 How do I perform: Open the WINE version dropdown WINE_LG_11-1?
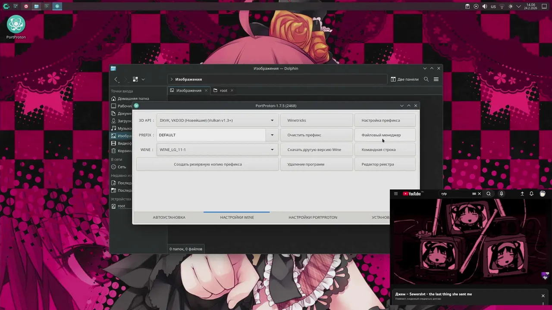point(217,150)
